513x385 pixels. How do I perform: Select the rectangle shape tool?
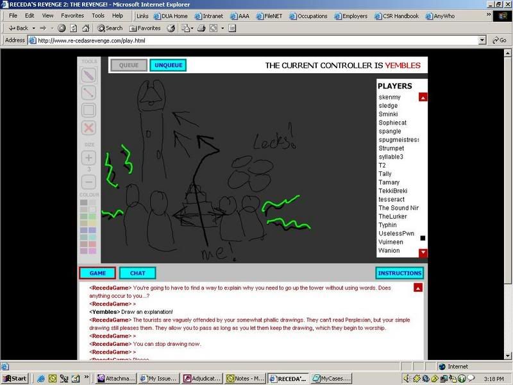(x=88, y=110)
